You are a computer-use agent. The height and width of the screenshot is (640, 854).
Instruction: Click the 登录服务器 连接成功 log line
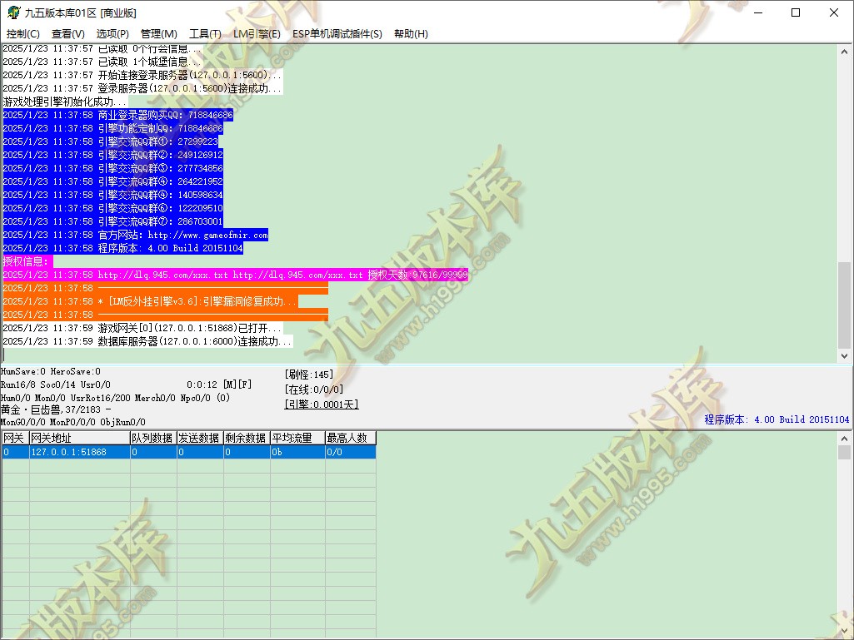(142, 88)
